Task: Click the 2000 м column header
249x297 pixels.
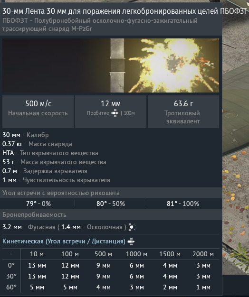Action: click(203, 254)
